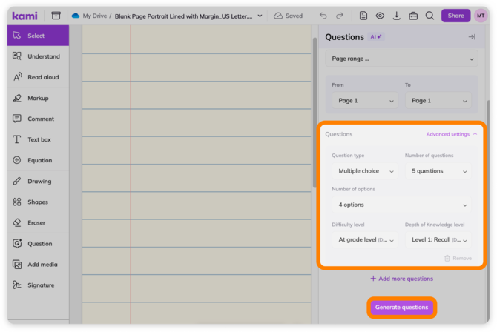Select the Signature tool
The image size is (497, 332).
point(38,285)
